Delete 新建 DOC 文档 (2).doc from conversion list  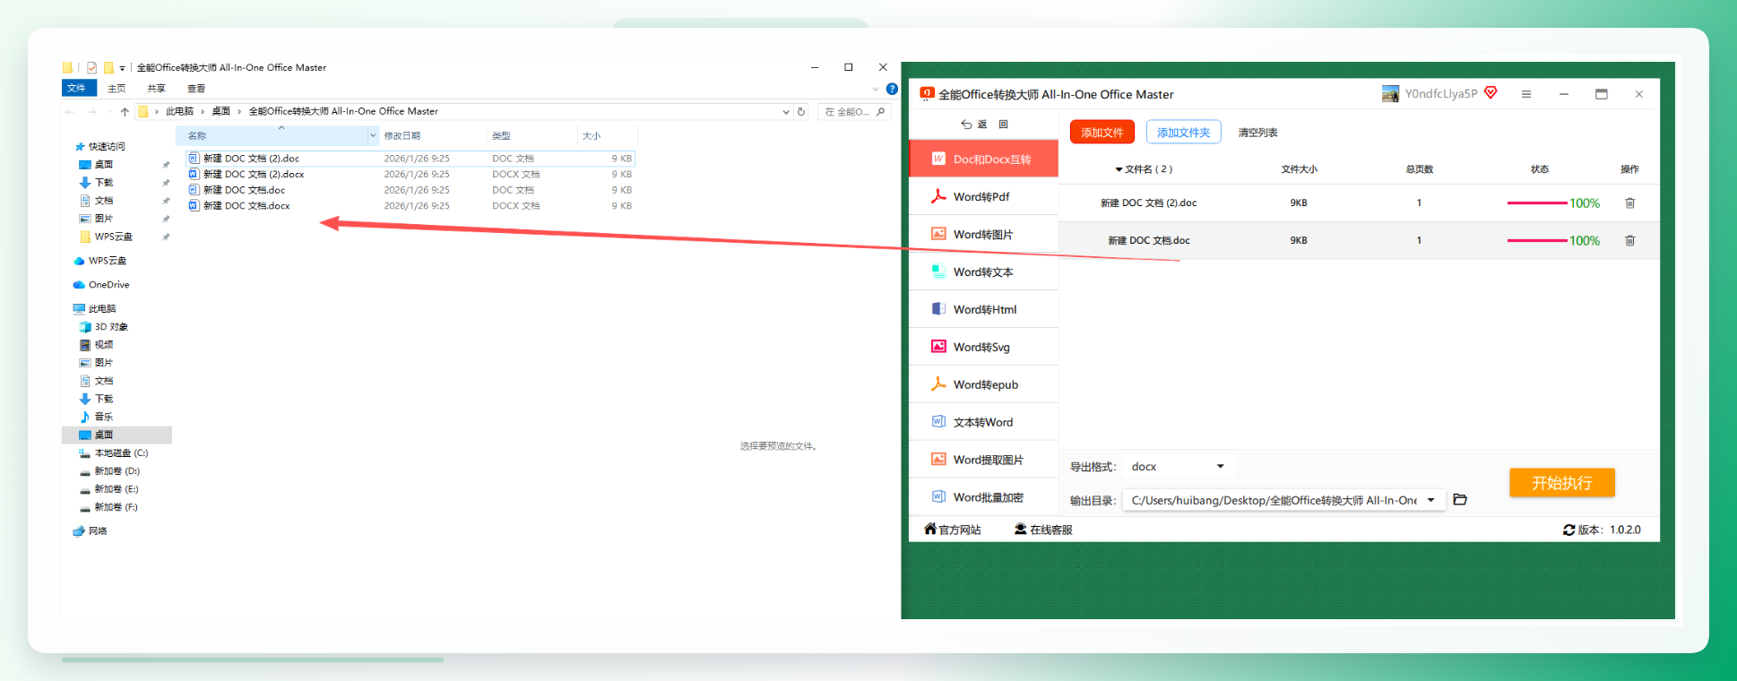pyautogui.click(x=1629, y=203)
